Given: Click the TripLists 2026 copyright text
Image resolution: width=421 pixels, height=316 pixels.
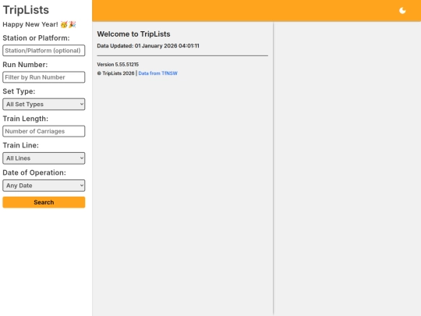Looking at the screenshot, I should tap(115, 73).
